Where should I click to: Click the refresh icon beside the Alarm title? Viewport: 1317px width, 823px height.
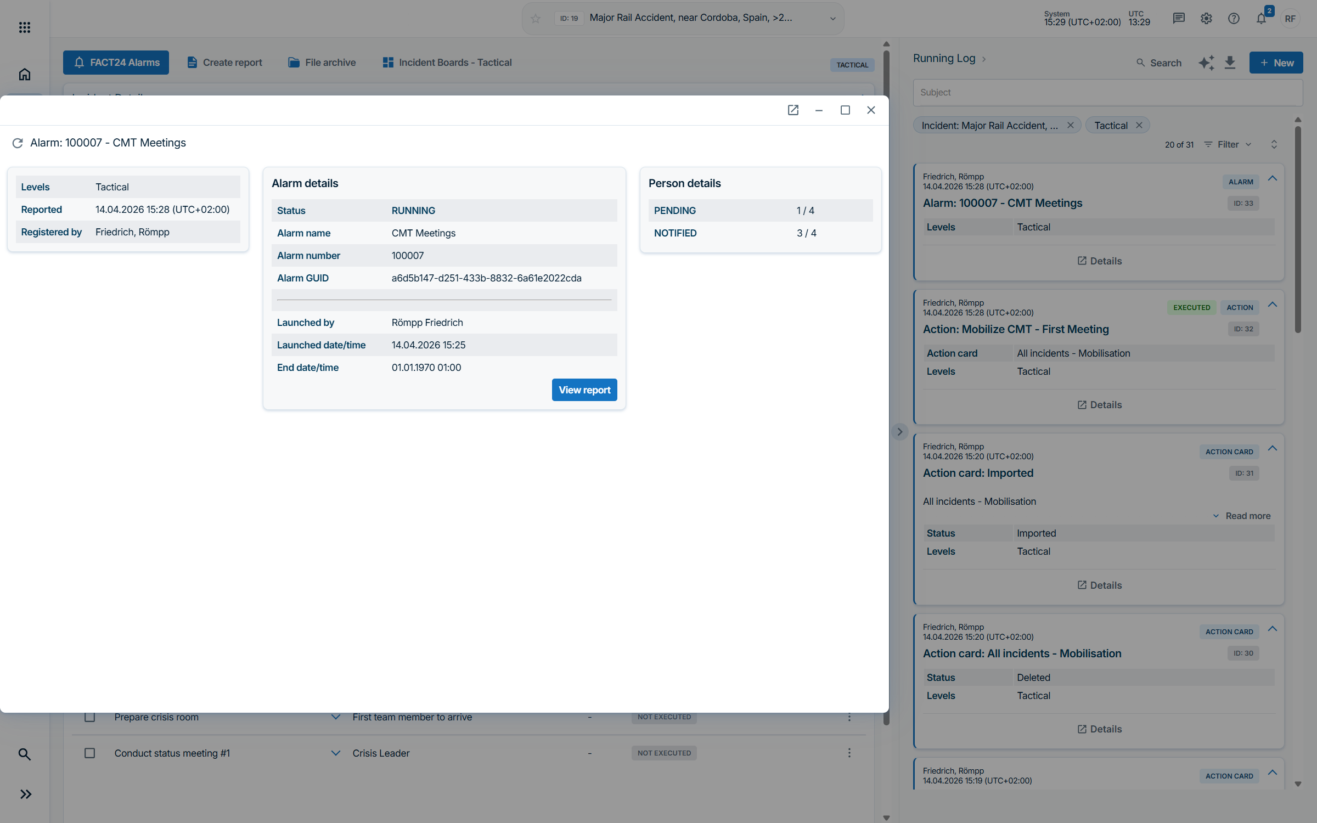click(x=18, y=143)
